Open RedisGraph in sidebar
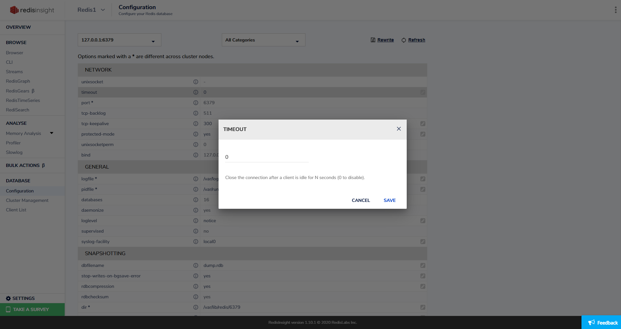The height and width of the screenshot is (329, 621). pos(18,81)
